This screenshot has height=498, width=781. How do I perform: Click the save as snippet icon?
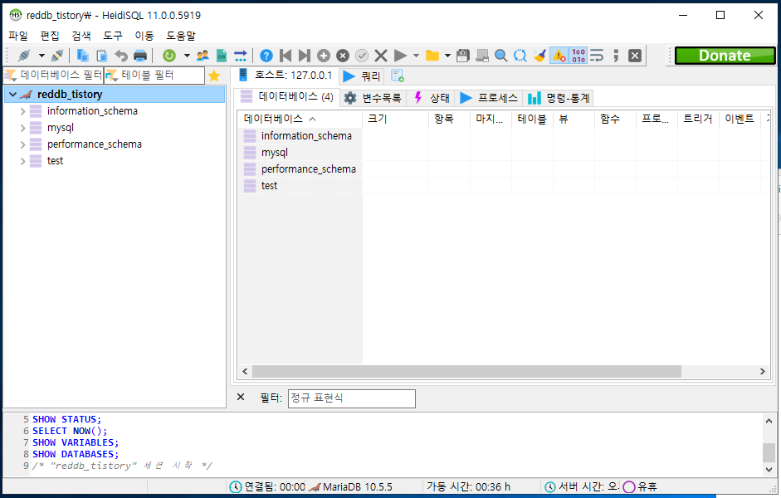click(x=482, y=56)
